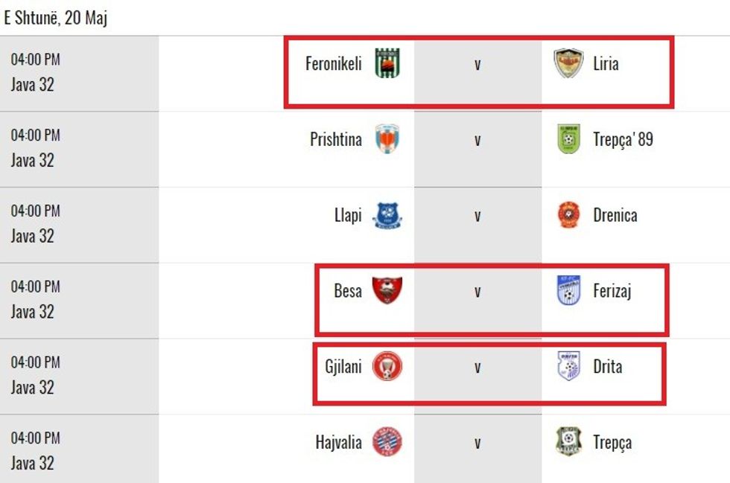This screenshot has width=730, height=483.
Task: Click the "v" between Gjilani and Drita
Action: click(477, 367)
